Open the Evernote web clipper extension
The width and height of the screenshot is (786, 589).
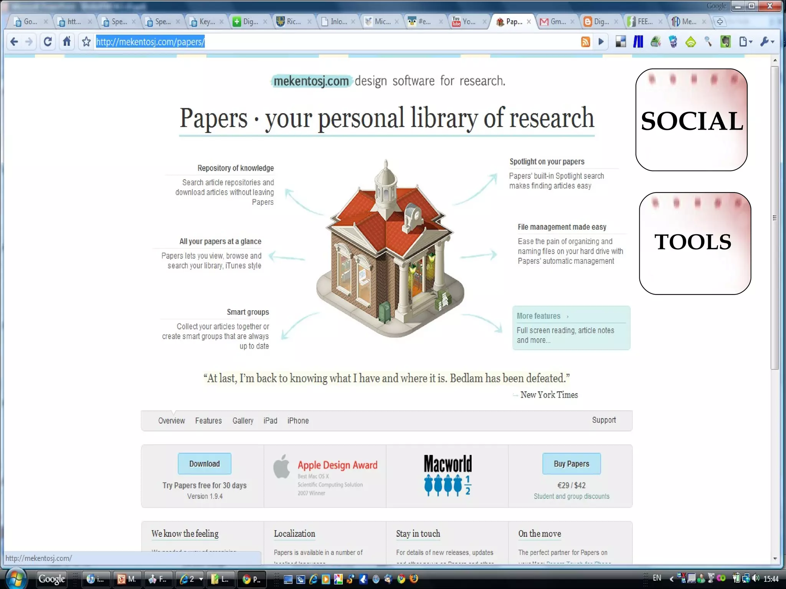pos(725,42)
